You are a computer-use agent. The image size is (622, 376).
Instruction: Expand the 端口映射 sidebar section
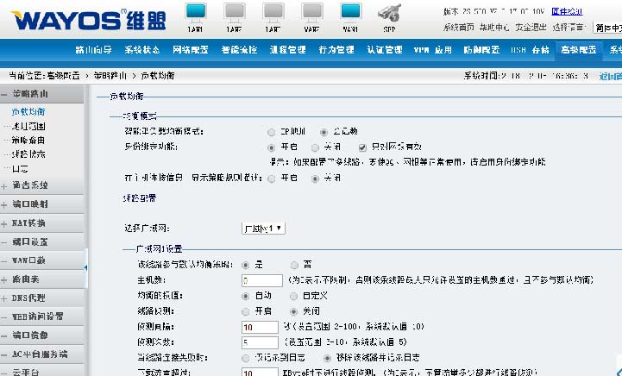tap(41, 204)
